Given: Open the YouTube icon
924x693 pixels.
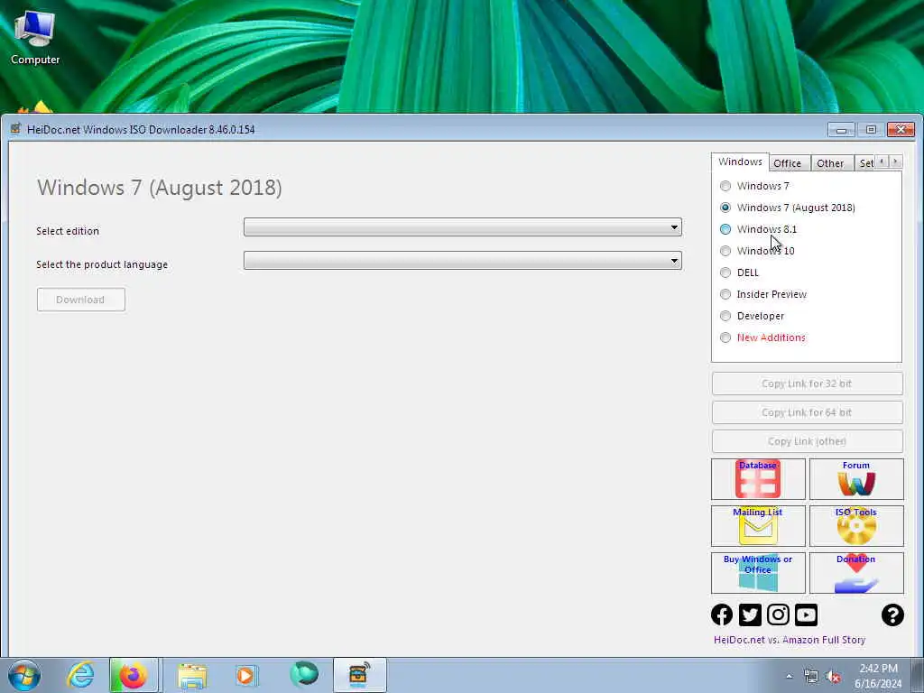Looking at the screenshot, I should [x=806, y=614].
